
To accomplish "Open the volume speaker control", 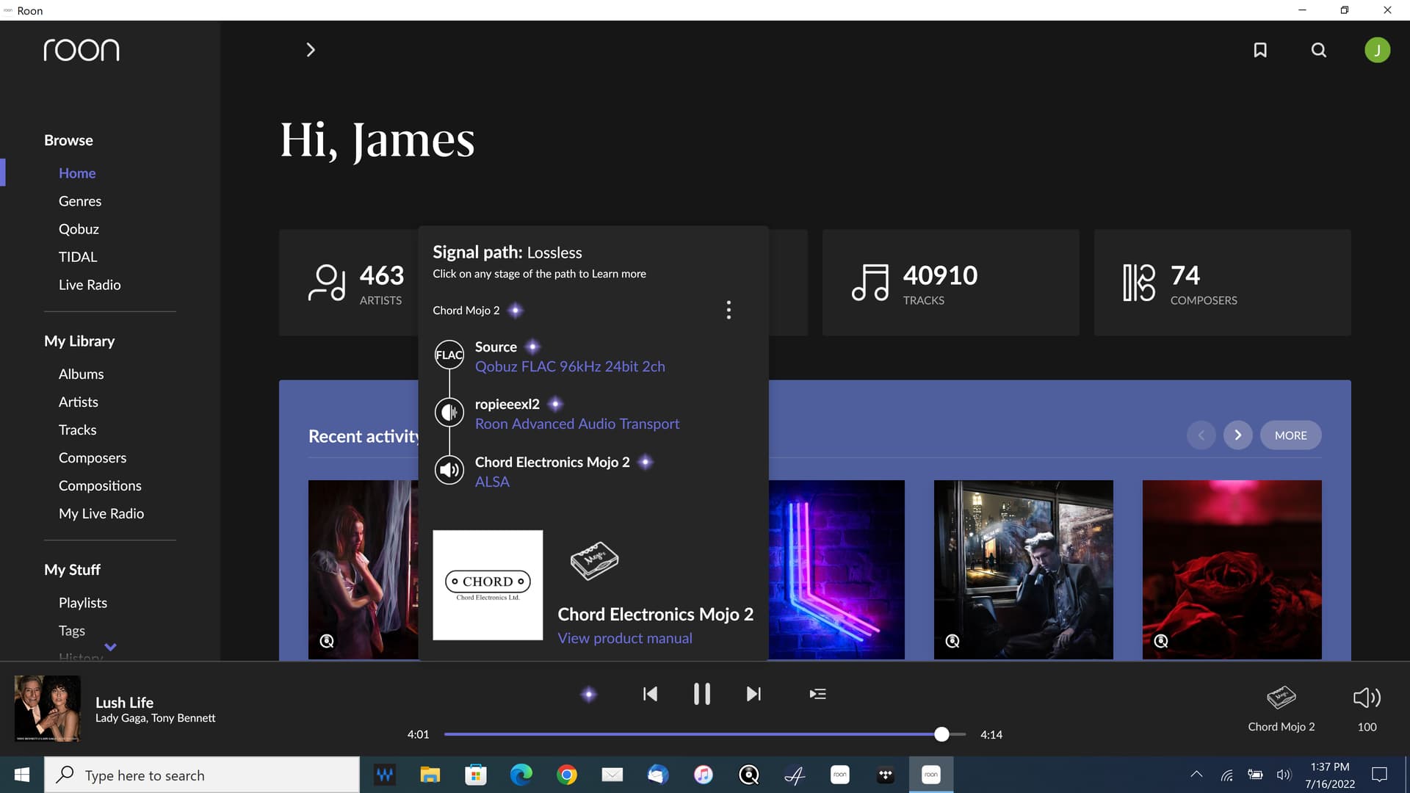I will click(x=1367, y=698).
